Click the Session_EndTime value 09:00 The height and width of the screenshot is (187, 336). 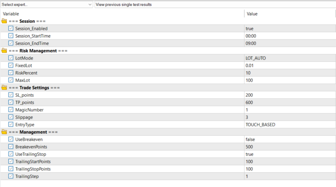tap(251, 43)
